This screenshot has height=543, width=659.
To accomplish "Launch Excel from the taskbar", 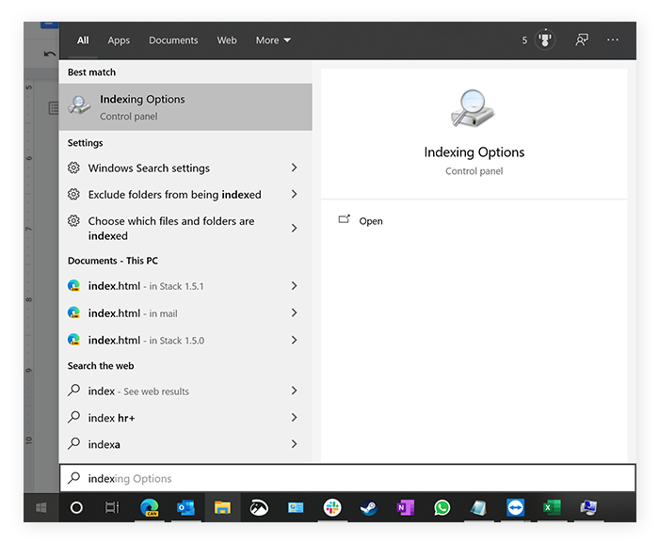I will [x=552, y=508].
